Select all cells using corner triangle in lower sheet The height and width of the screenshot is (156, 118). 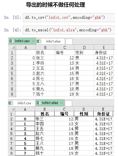[13, 109]
